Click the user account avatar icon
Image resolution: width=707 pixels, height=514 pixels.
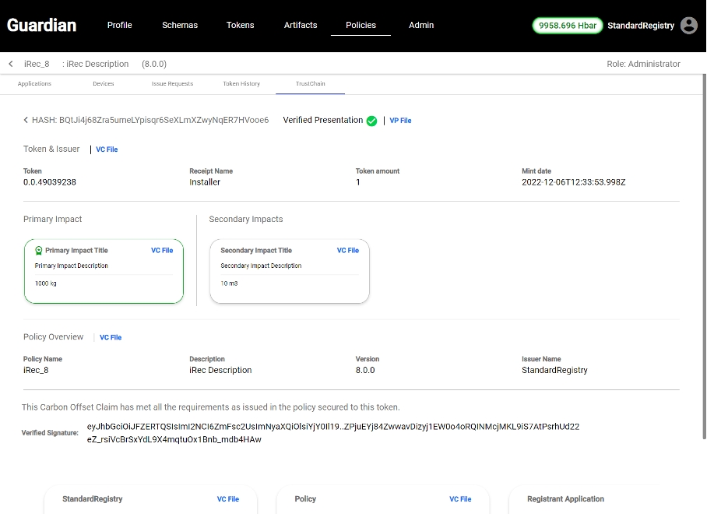point(688,26)
